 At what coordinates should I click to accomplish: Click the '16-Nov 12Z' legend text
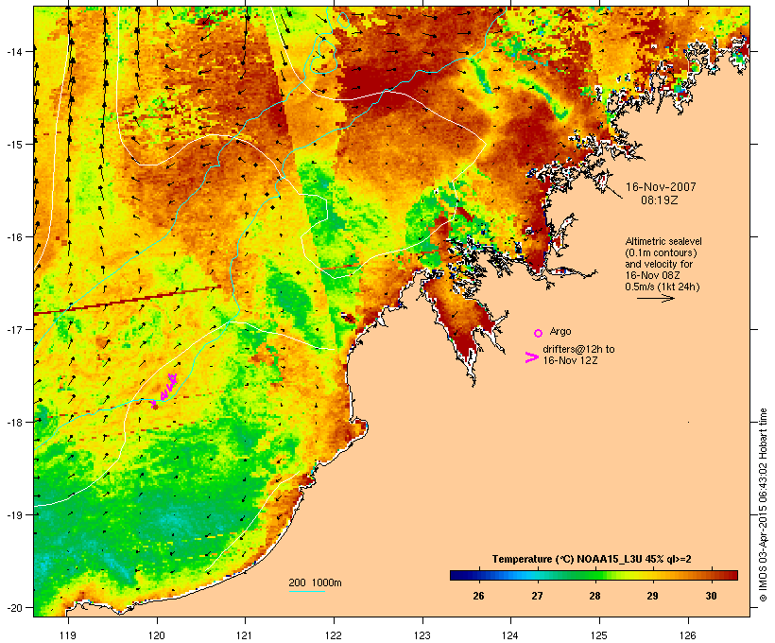tap(570, 360)
